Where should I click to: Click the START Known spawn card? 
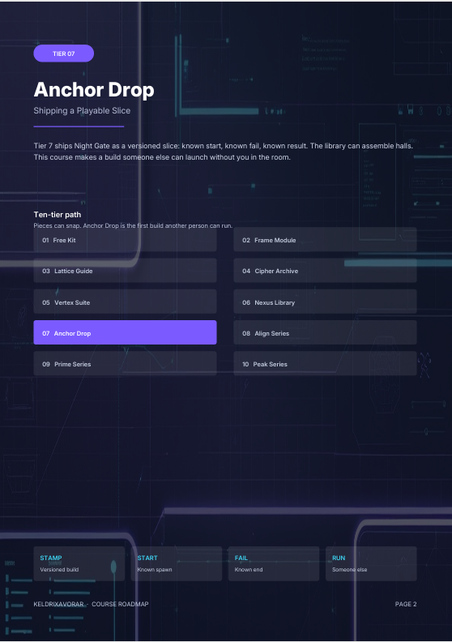(x=177, y=563)
